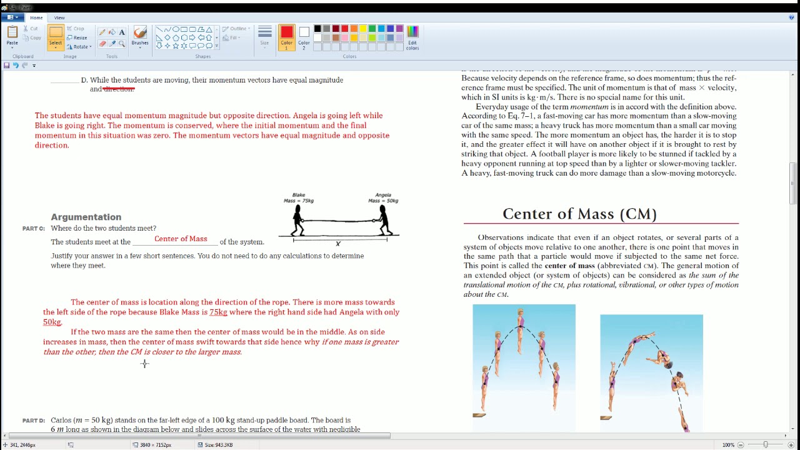This screenshot has height=450, width=800.
Task: Choose the Rectangle shape
Action: (x=184, y=29)
